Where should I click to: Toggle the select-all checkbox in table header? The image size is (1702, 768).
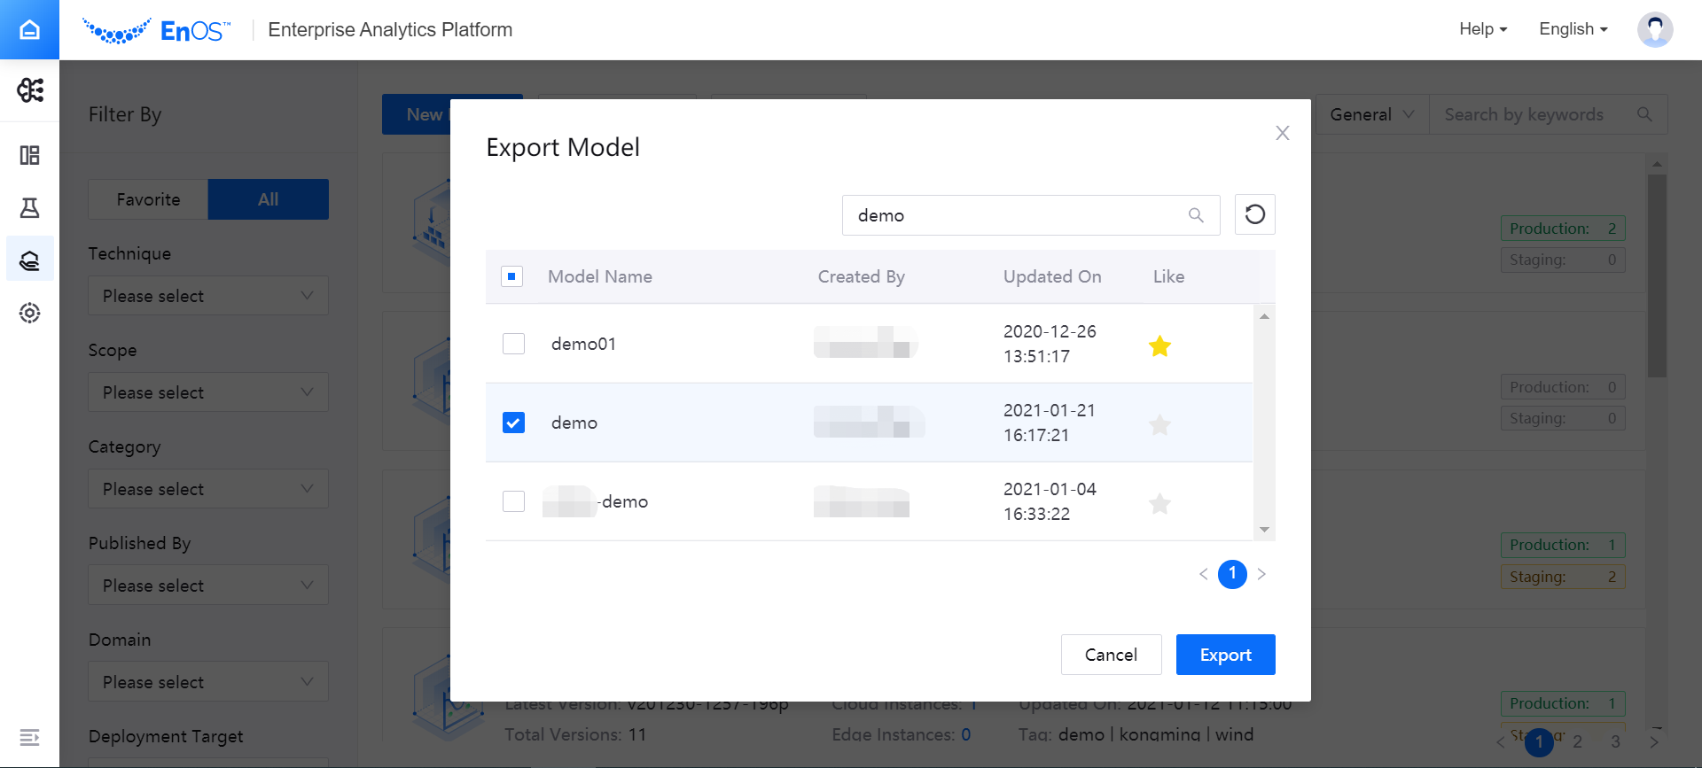click(x=511, y=276)
